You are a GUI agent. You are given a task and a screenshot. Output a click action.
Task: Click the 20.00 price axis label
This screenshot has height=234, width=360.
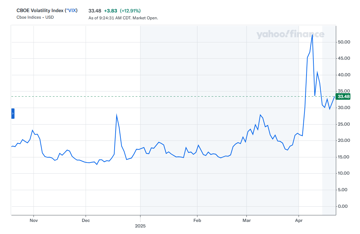tap(344, 140)
